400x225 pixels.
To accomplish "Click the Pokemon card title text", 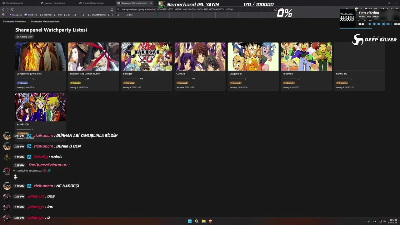I will 288,74.
